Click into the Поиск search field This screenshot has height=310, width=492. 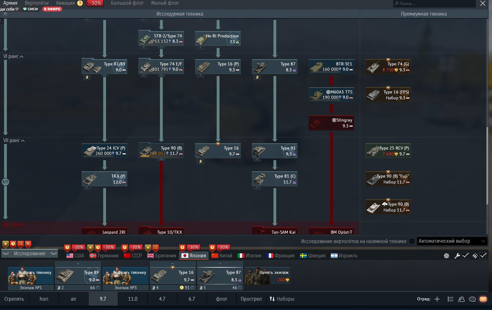coord(434,3)
